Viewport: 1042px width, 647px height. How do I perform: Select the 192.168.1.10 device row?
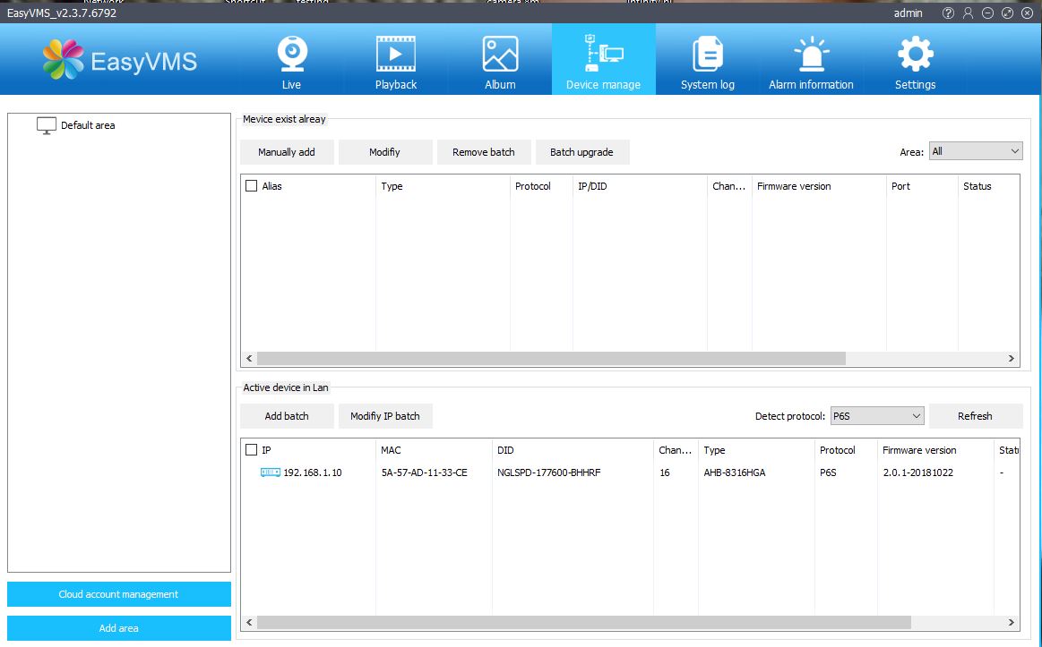coord(313,472)
